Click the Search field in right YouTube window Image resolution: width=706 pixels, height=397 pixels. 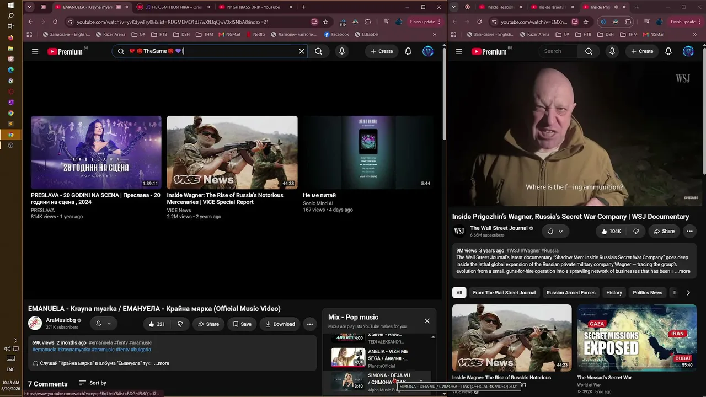[x=558, y=51]
